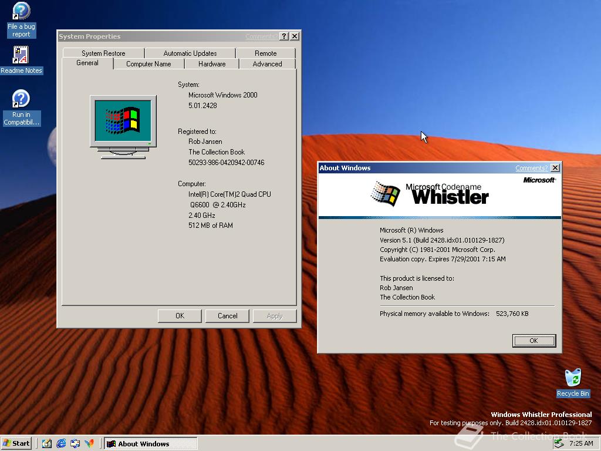Switch to the Computer Name tab

click(148, 63)
